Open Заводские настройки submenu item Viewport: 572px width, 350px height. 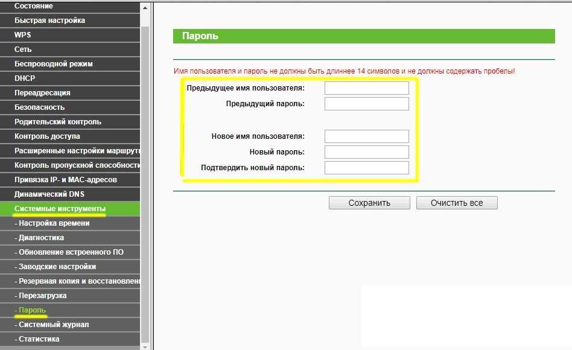pos(57,267)
